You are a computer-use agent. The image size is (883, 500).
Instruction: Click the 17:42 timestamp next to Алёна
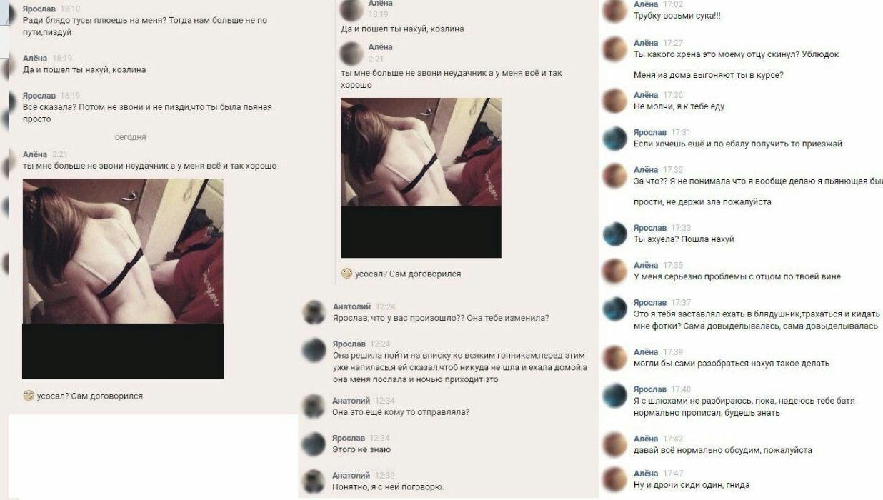pos(673,439)
